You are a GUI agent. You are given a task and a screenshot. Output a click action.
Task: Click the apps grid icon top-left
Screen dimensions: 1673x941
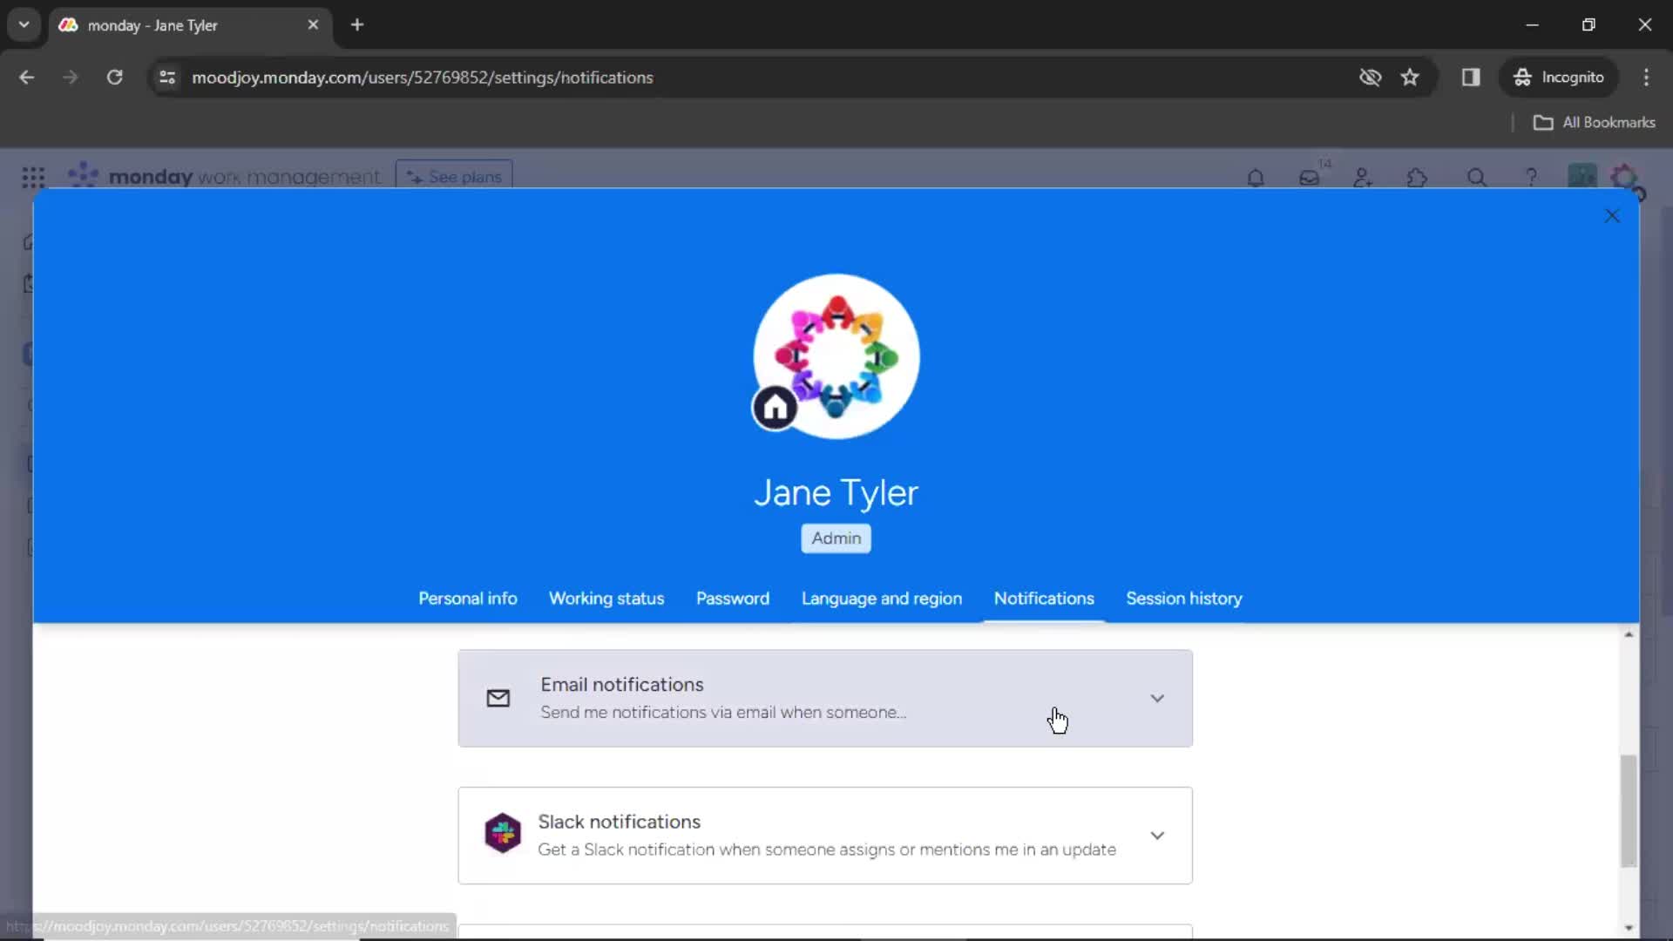pyautogui.click(x=31, y=177)
